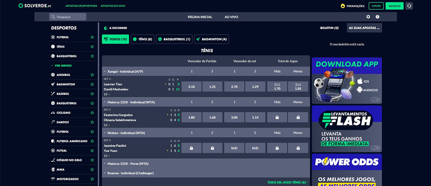Click the Pesquisar search field
This screenshot has width=431, height=186.
(68, 17)
